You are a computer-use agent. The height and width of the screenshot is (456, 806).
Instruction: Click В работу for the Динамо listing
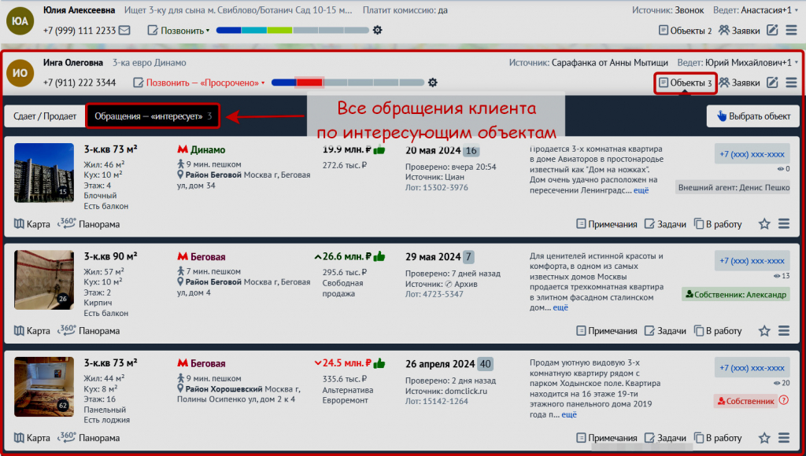[718, 224]
